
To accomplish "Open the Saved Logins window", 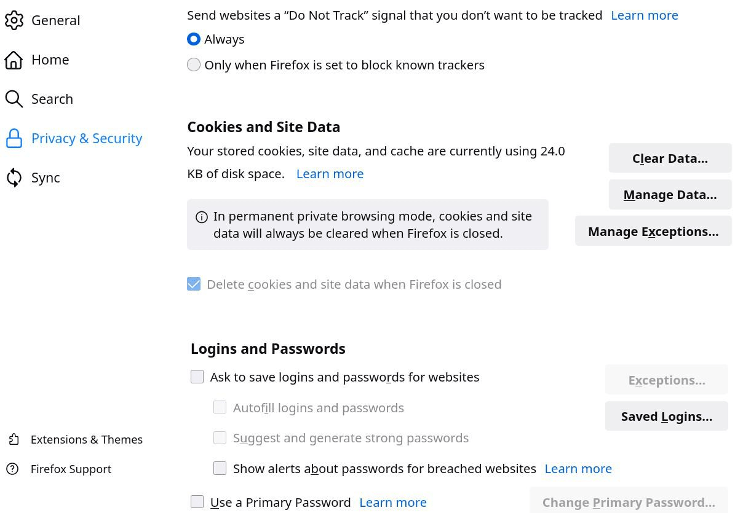I will click(x=666, y=416).
